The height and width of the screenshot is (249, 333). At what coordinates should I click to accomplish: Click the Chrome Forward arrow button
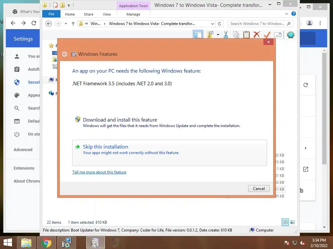coord(23,23)
